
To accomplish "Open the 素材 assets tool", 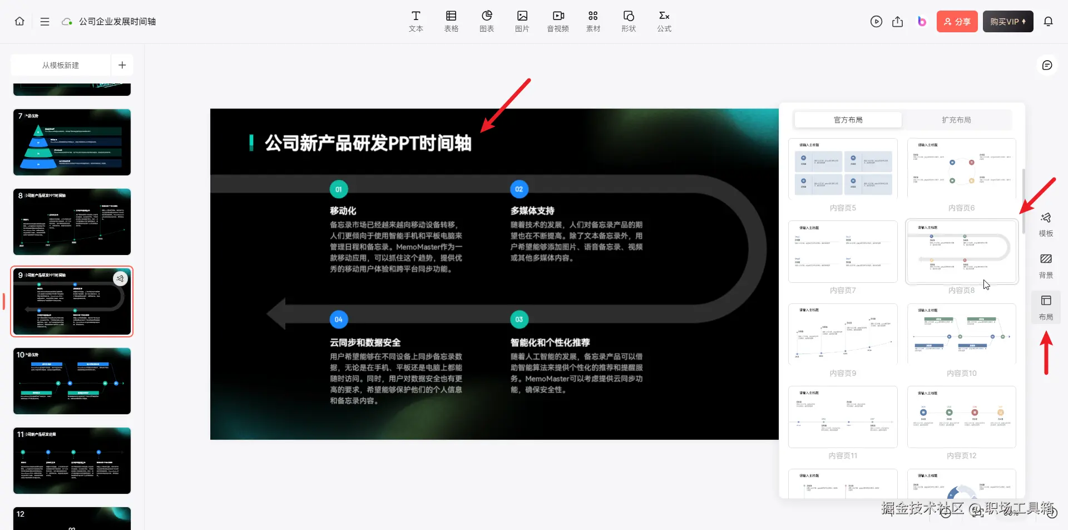I will (x=593, y=22).
